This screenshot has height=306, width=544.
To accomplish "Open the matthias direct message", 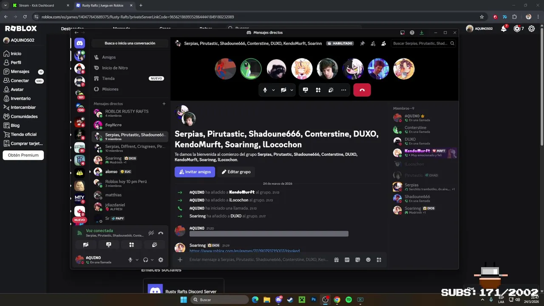I will (x=129, y=195).
